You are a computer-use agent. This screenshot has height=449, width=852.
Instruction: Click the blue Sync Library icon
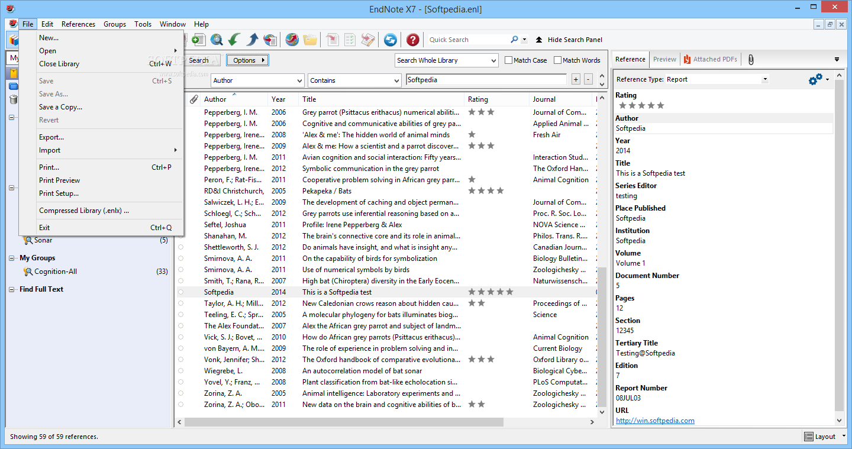coord(390,40)
